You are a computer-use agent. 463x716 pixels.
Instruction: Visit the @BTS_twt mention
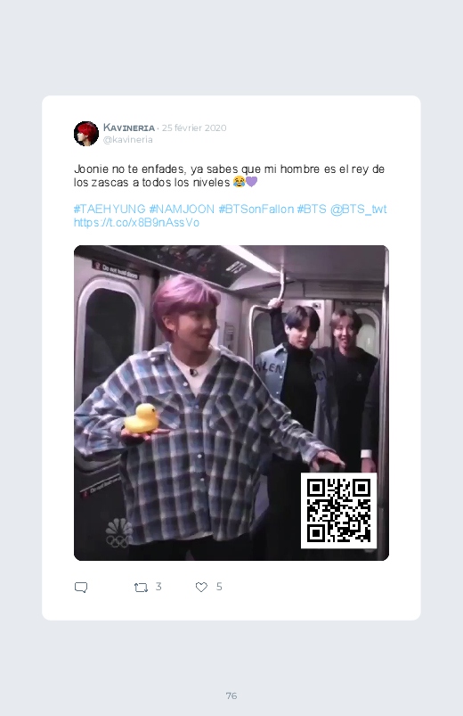tap(358, 210)
